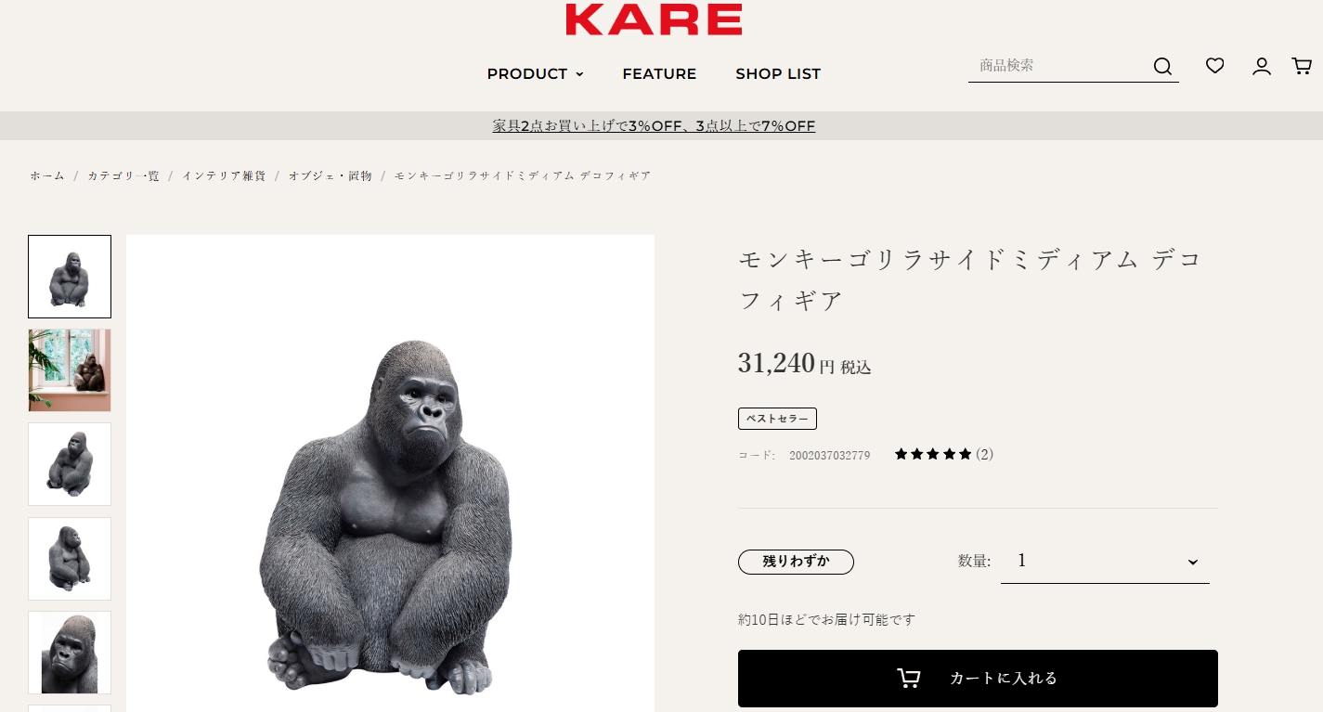
Task: Open the account user icon
Action: click(1261, 66)
